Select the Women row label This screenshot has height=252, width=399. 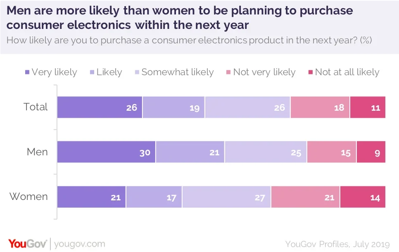coord(28,197)
